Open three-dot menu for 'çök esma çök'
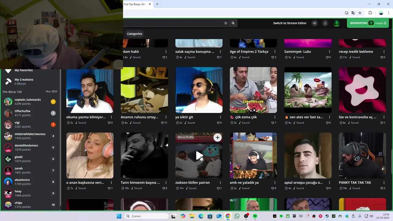393x221 pixels. click(x=275, y=117)
